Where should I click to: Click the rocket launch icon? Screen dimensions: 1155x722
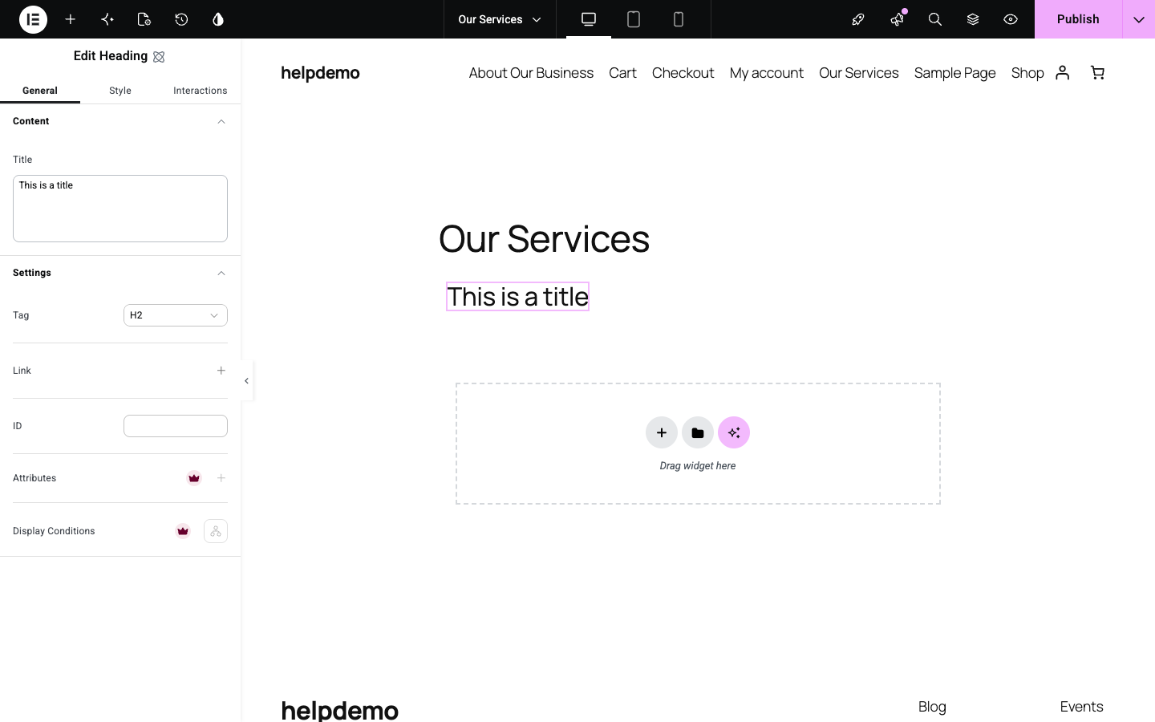(858, 19)
